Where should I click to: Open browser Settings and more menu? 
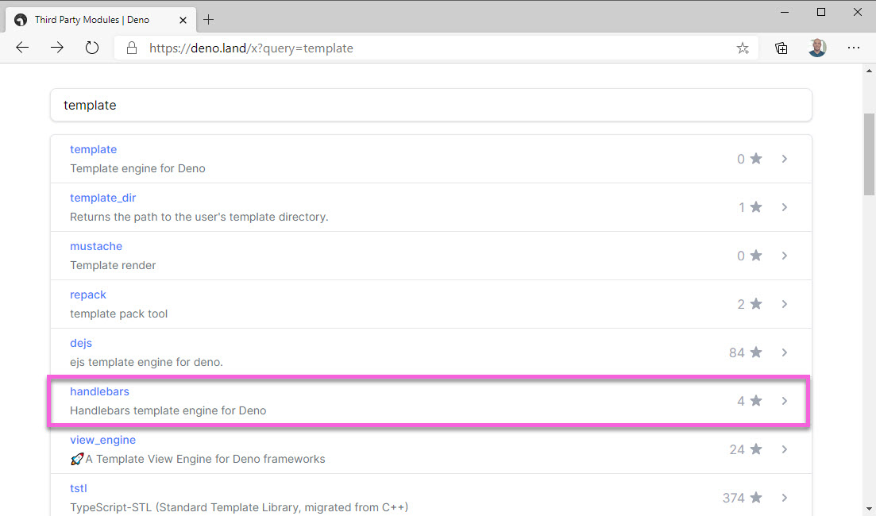click(x=854, y=48)
